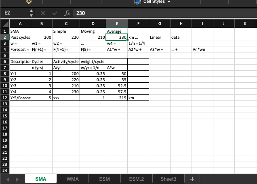Select cell F3 with '1/n = 1/4'
Viewport: 257px width, 184px height.
138,44
